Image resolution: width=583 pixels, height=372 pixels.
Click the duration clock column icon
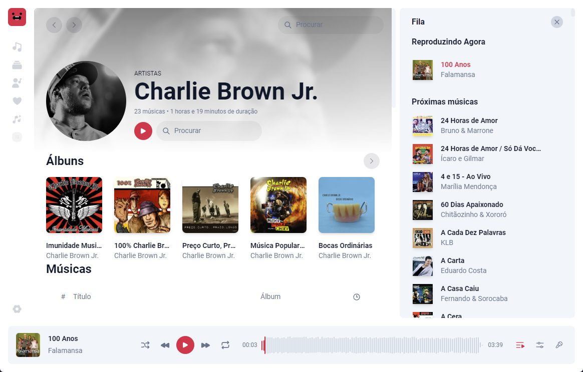click(357, 297)
